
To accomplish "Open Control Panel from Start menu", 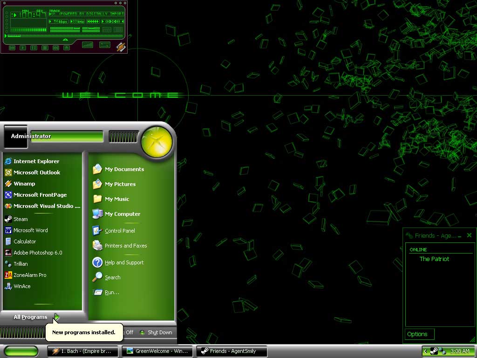I will pos(119,231).
